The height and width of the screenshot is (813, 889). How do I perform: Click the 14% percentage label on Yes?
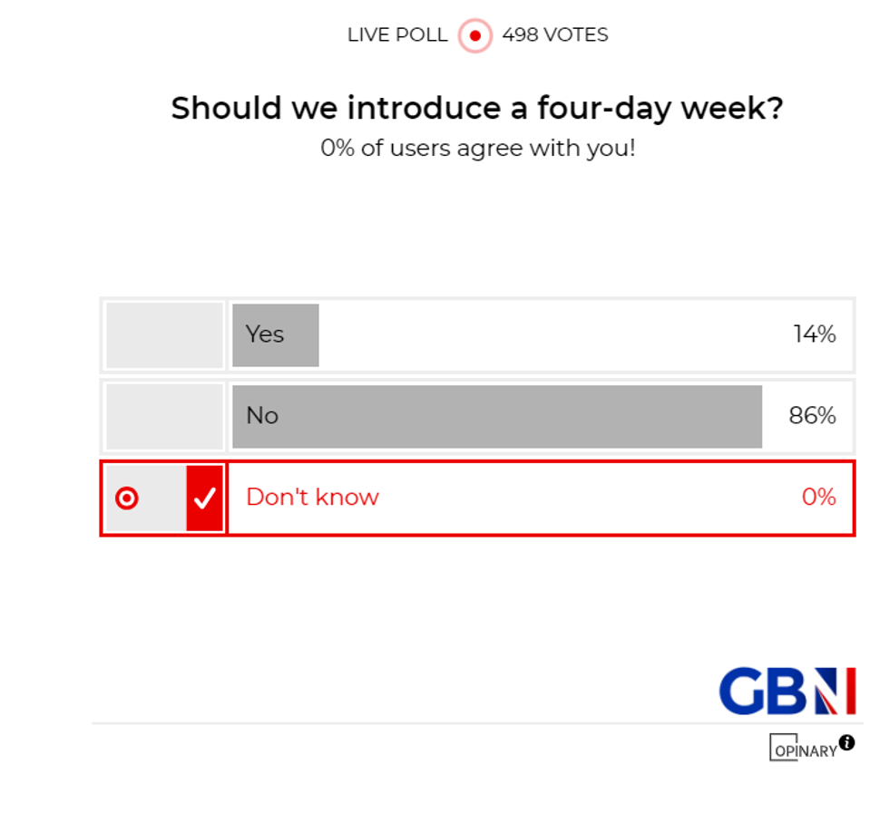coord(813,334)
